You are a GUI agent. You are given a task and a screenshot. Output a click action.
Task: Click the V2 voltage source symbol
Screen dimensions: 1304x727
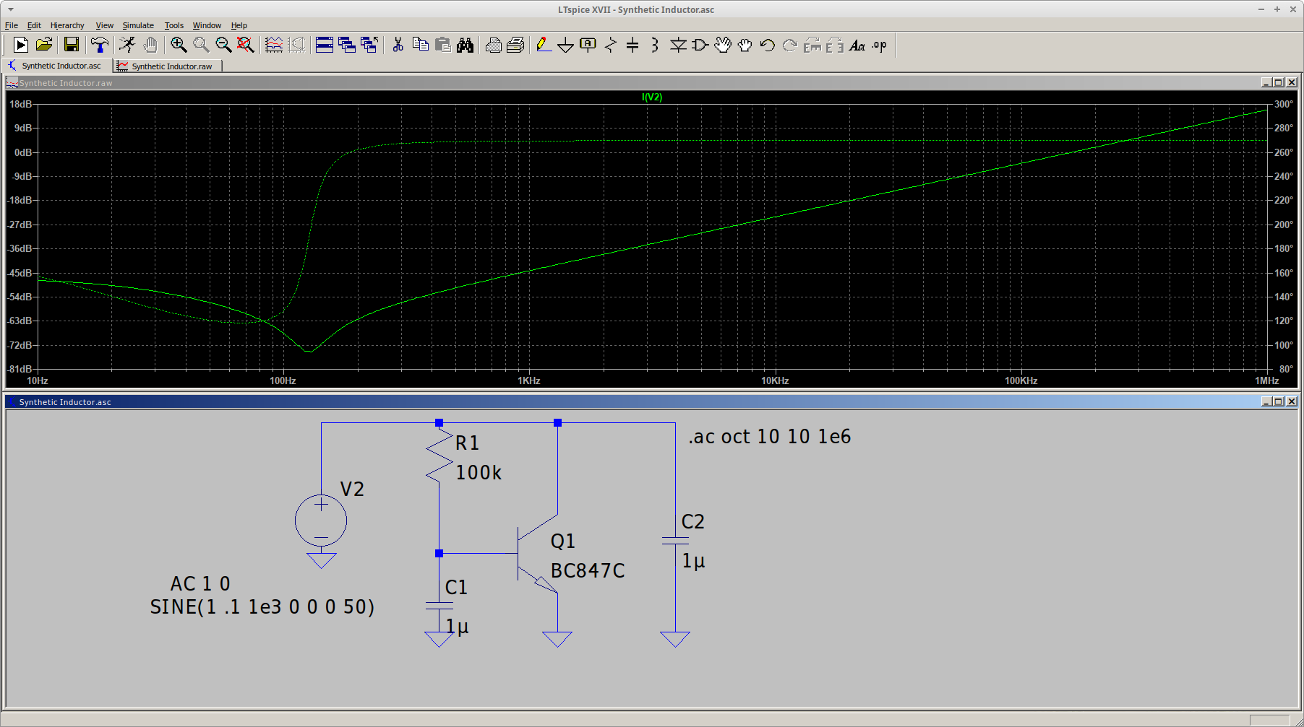(x=321, y=521)
